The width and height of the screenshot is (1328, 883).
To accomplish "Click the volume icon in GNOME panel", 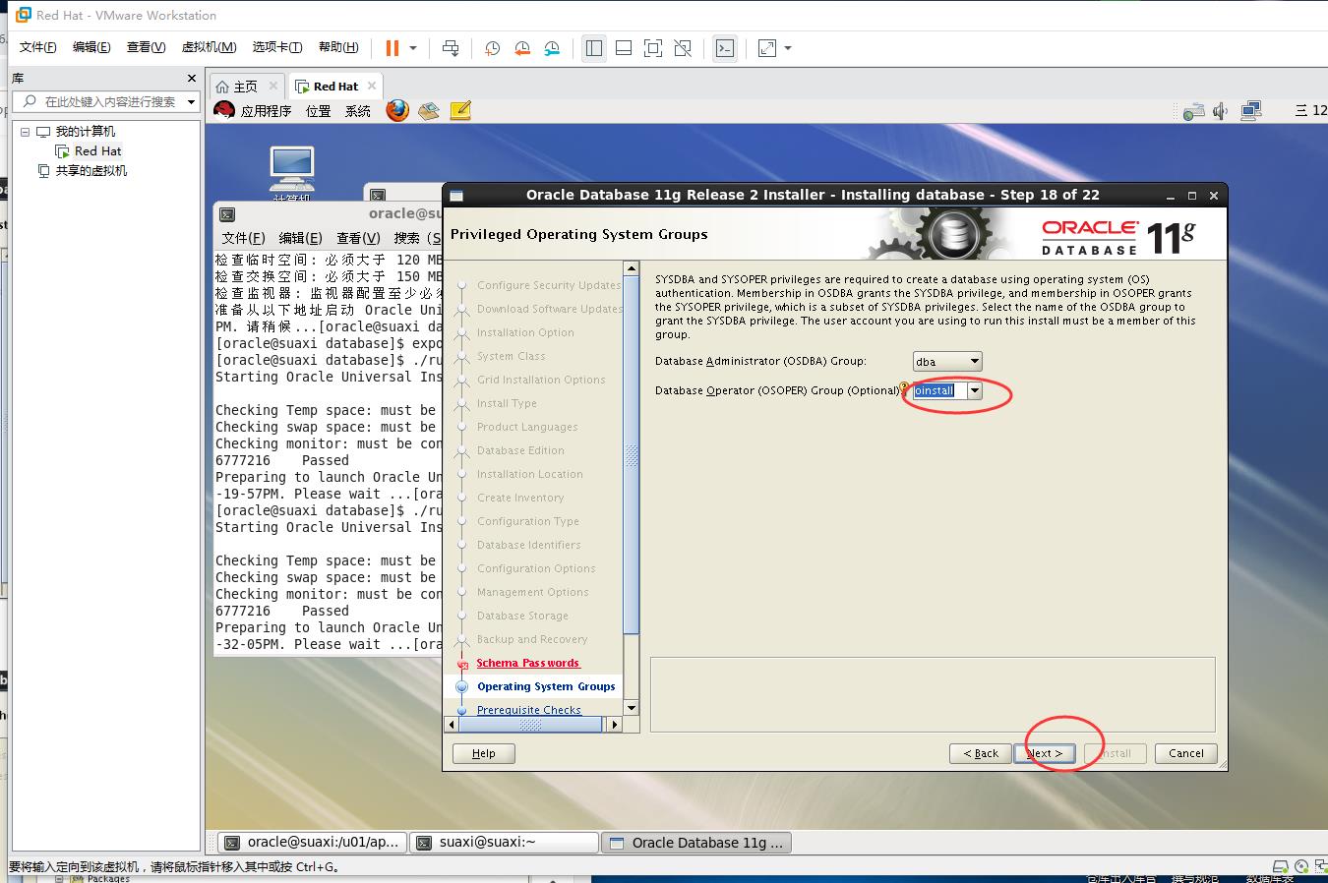I will coord(1221,111).
